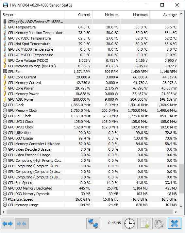The height and width of the screenshot is (233, 185).
Task: Click thermometer icon beside GPU VR VDDC Temperature
Action: [5, 38]
